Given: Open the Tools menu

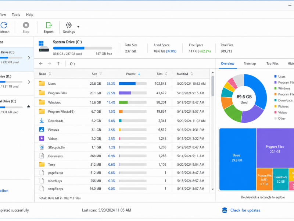Looking at the screenshot, I should 16,15.
